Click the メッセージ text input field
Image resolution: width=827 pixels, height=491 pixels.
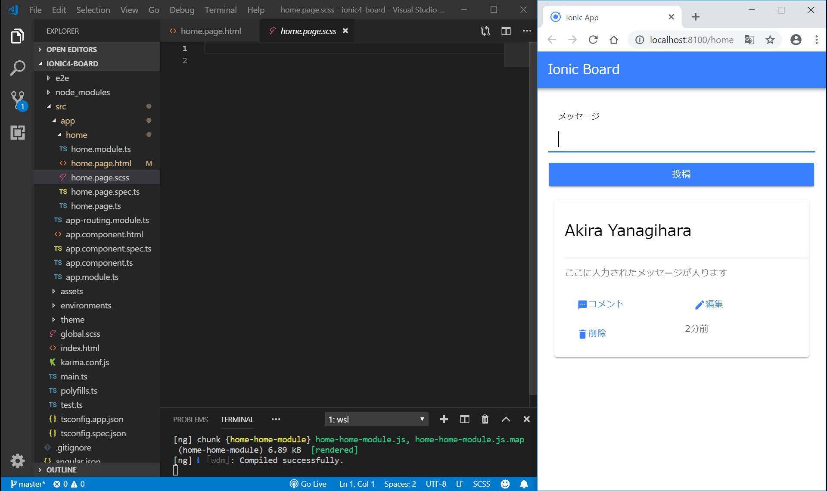[x=681, y=139]
